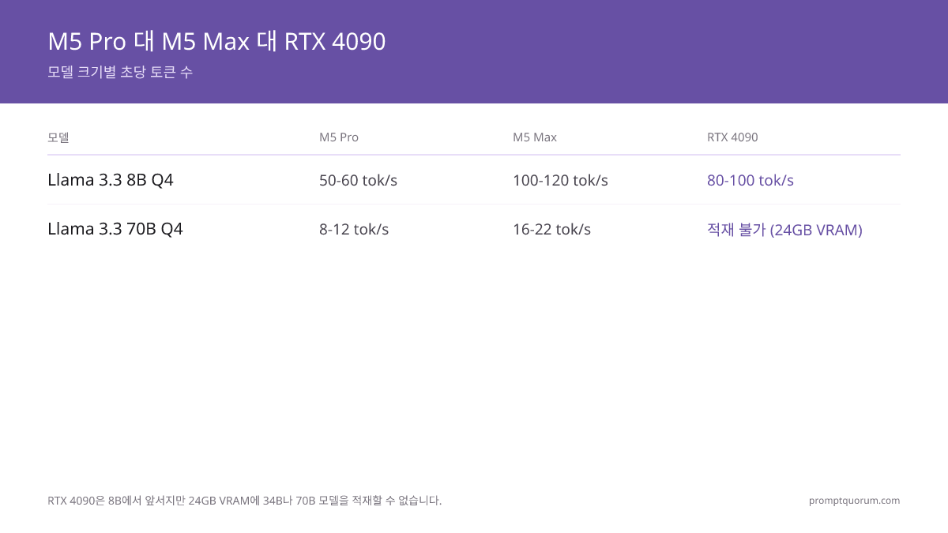Select the 'M5 Pro' column header
Image resolution: width=948 pixels, height=533 pixels.
339,137
